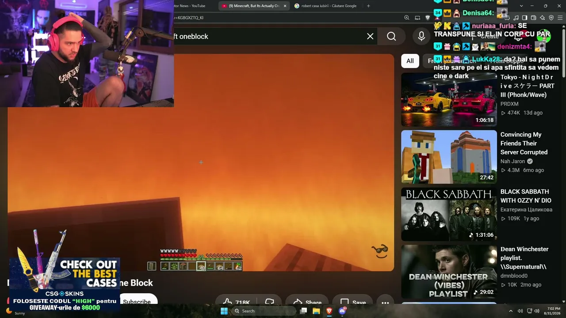Image resolution: width=566 pixels, height=318 pixels.
Task: Open 'Convincing My Friends Their Server Corrupted' thumbnail
Action: 449,157
